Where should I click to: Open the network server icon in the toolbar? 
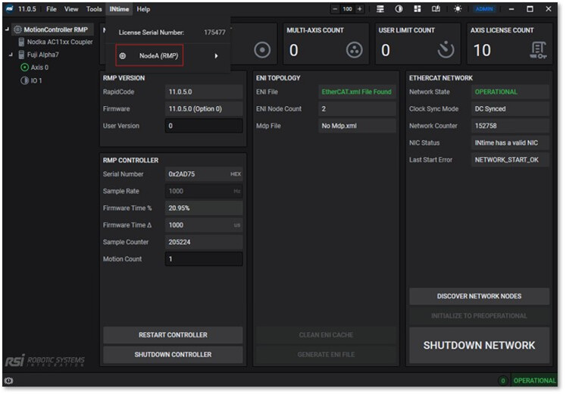(380, 9)
